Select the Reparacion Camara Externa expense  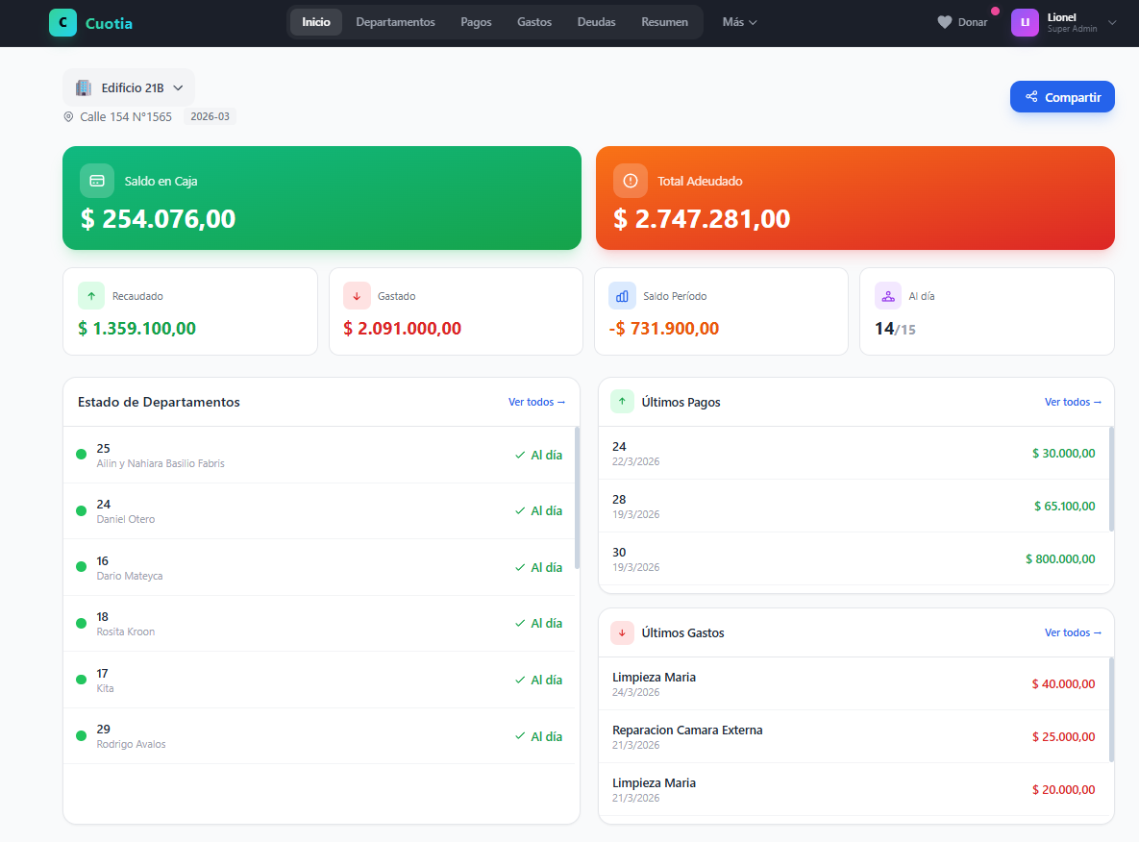click(x=854, y=736)
